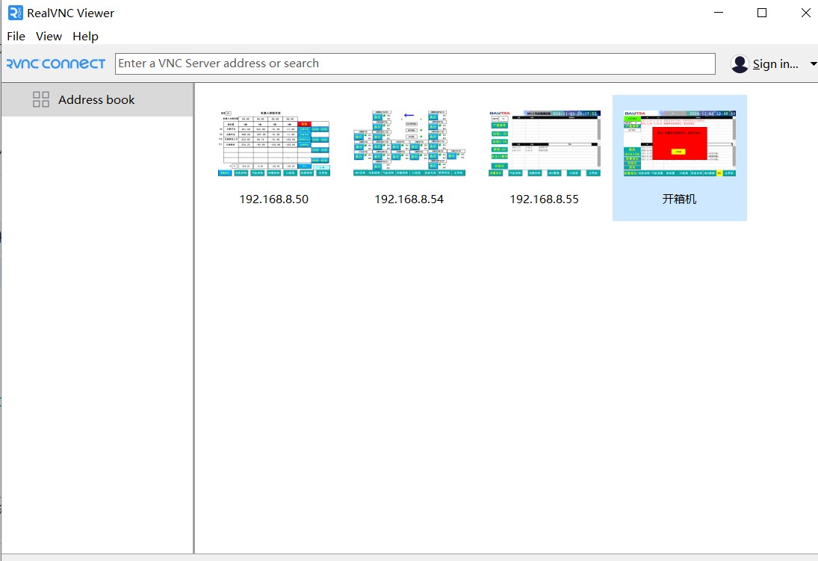Viewport: 818px width, 561px height.
Task: Click the 192.168.8.54 name label
Action: [409, 199]
